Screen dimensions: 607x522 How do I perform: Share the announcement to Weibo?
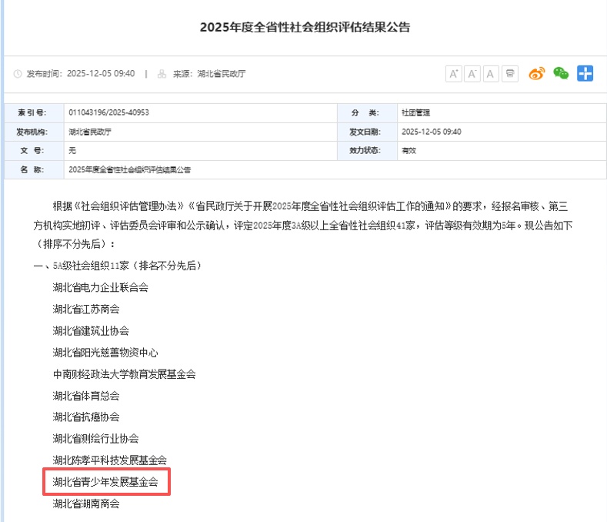pyautogui.click(x=538, y=74)
